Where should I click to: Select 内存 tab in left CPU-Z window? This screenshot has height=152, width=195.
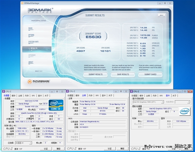[27, 96]
